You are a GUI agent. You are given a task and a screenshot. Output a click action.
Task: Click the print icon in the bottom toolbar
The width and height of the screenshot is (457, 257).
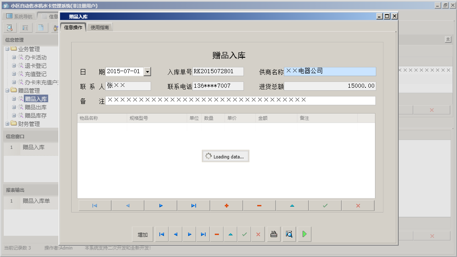(x=273, y=234)
